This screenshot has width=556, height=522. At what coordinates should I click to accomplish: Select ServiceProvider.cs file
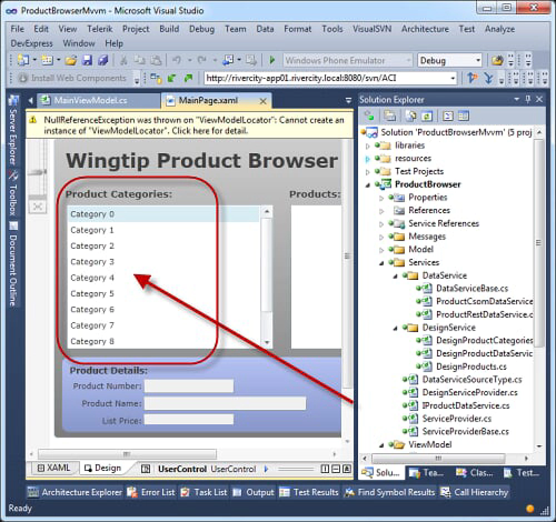pos(456,419)
